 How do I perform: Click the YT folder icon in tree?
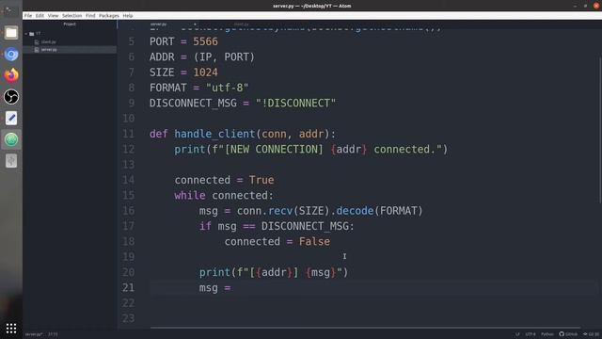[32, 34]
